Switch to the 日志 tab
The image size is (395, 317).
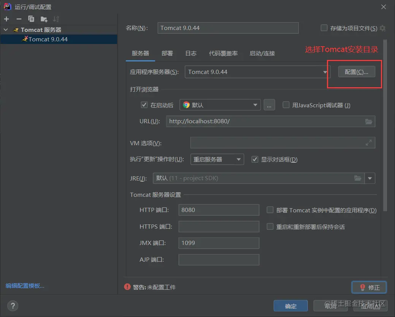pyautogui.click(x=191, y=53)
